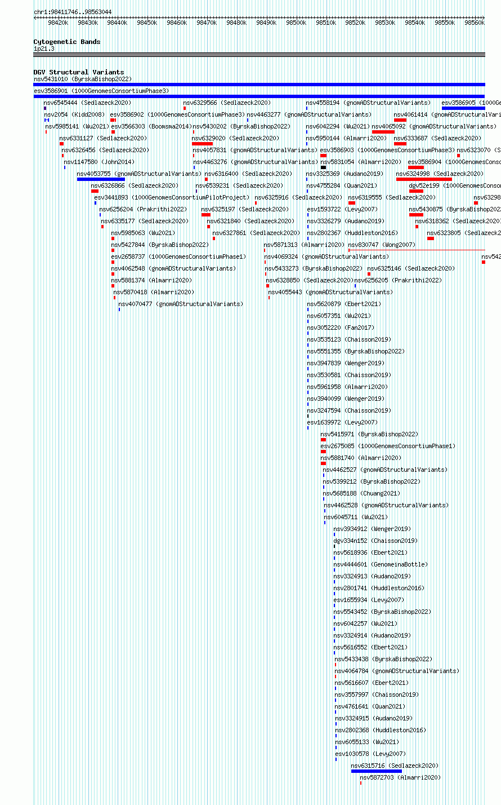Click the 98500k position on ruler
501x805 pixels.
296,23
